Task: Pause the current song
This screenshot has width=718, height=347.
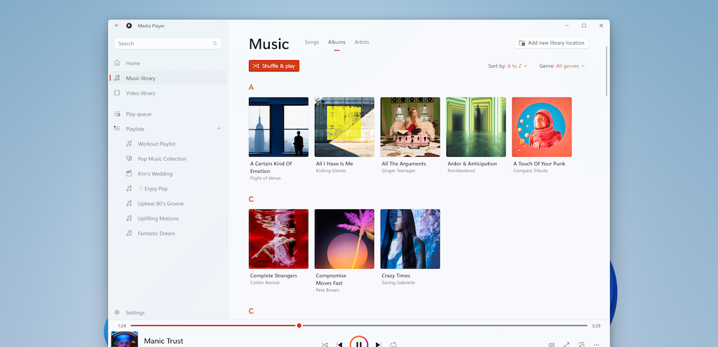Action: point(358,344)
